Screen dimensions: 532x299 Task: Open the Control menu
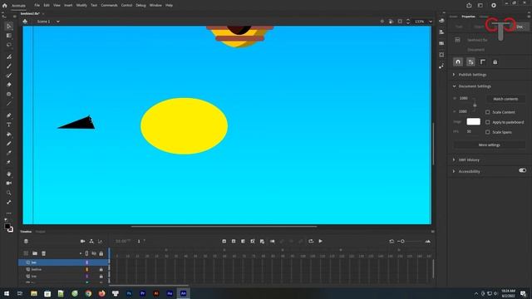[x=126, y=6]
